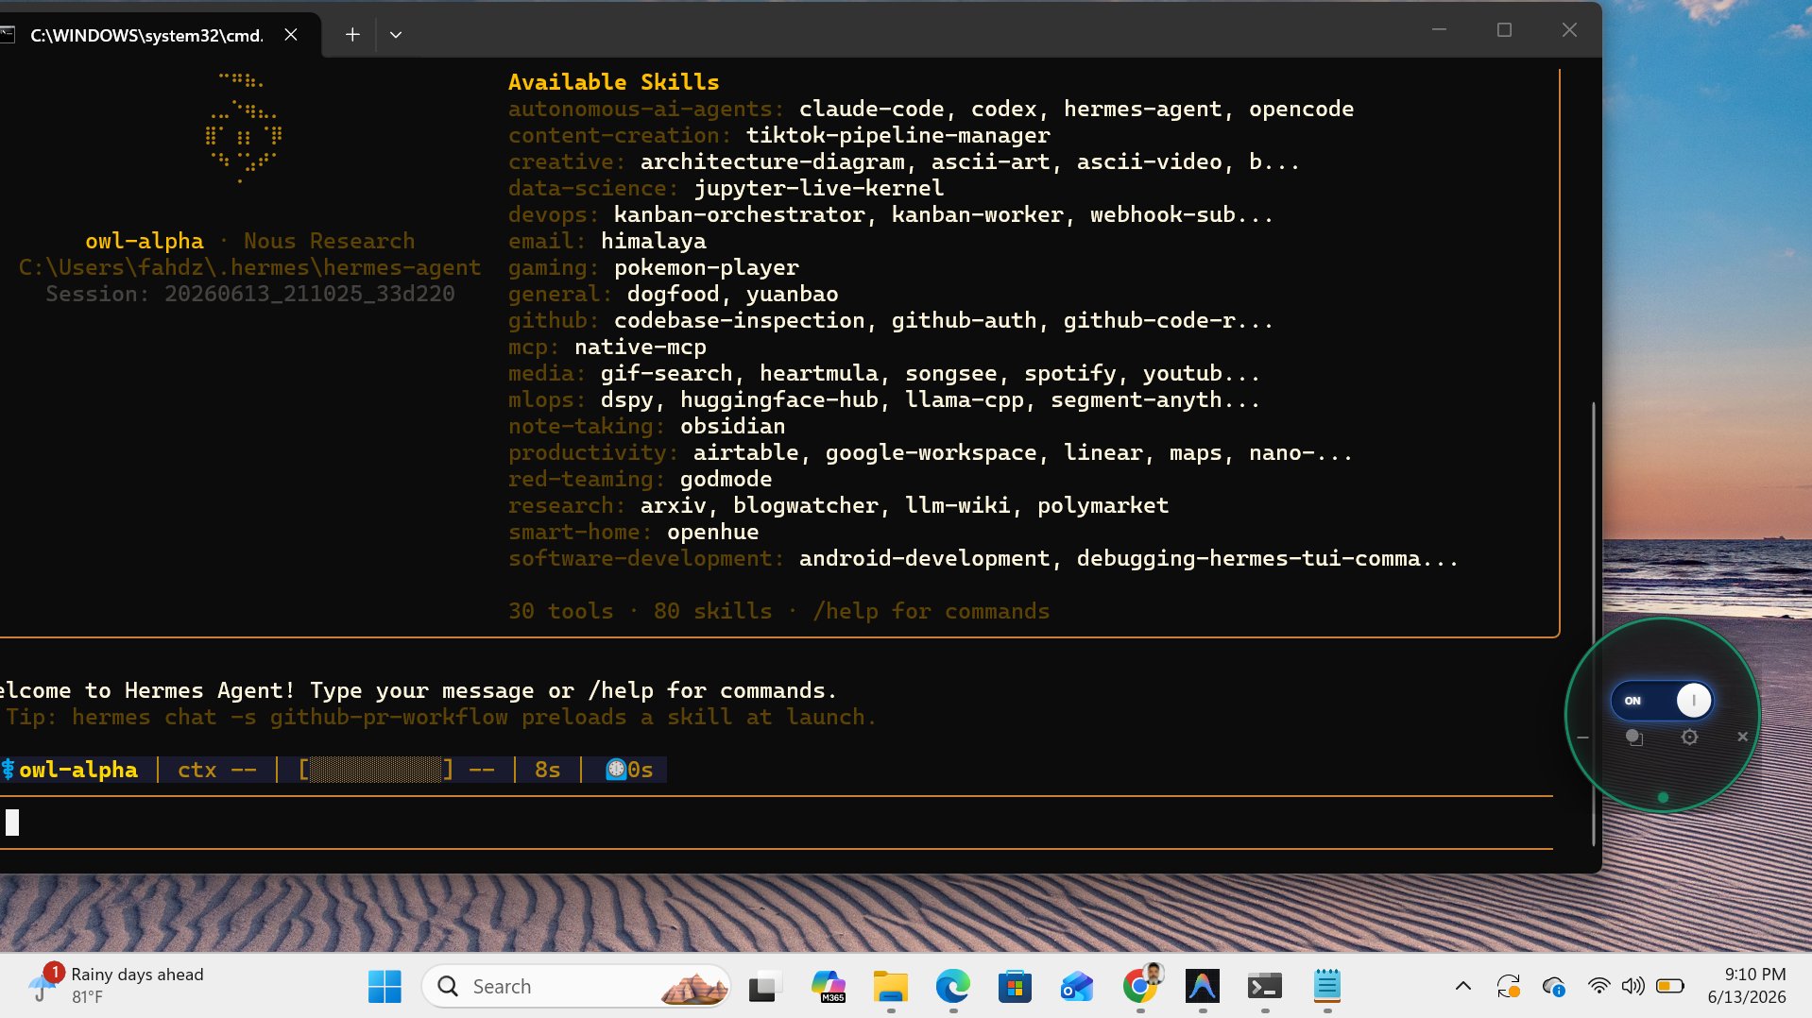Image resolution: width=1812 pixels, height=1018 pixels.
Task: Open Notepad from taskbar
Action: pyautogui.click(x=1327, y=987)
